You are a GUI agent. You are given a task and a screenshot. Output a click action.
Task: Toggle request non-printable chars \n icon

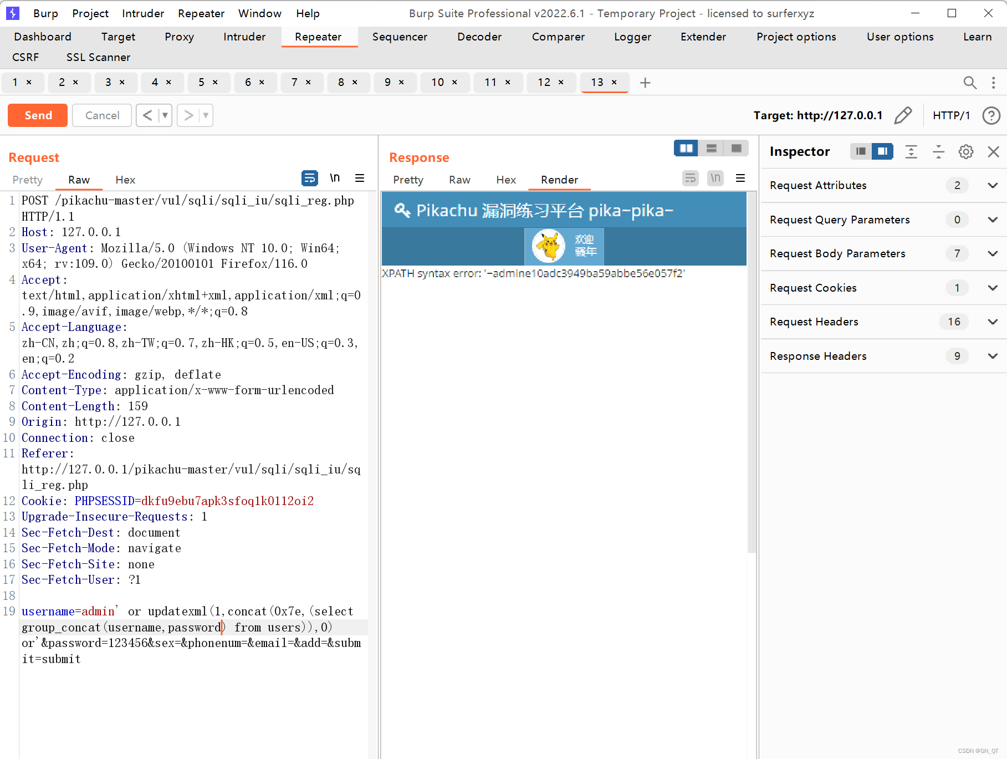[335, 178]
